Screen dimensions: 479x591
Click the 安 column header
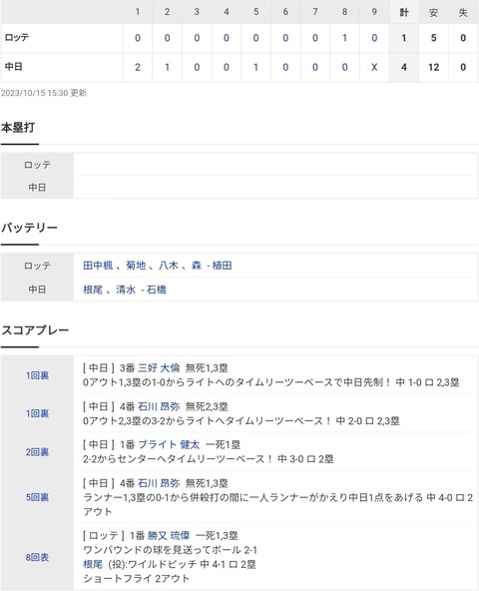pos(433,12)
